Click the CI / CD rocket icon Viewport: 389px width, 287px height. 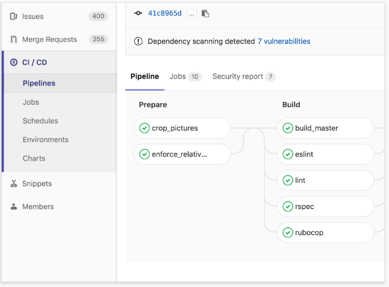tap(13, 62)
